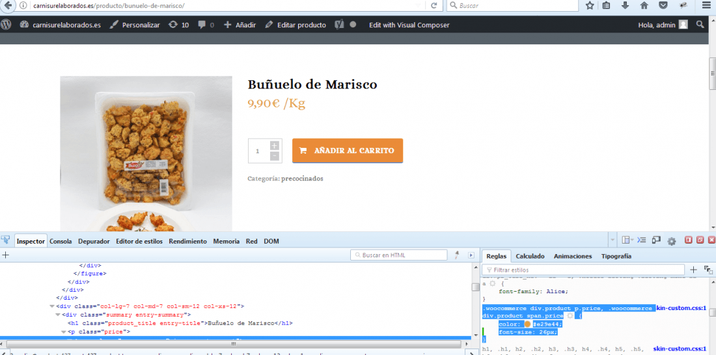
Task: Open the precocinados category link
Action: pos(302,178)
